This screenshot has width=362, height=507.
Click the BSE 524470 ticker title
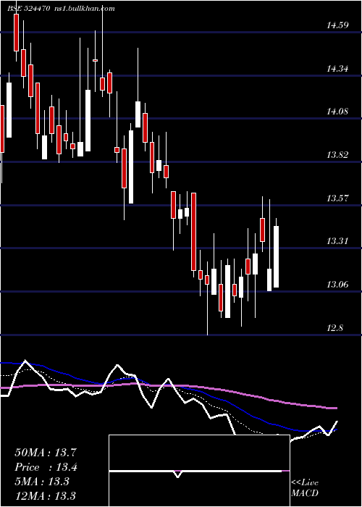28,9
